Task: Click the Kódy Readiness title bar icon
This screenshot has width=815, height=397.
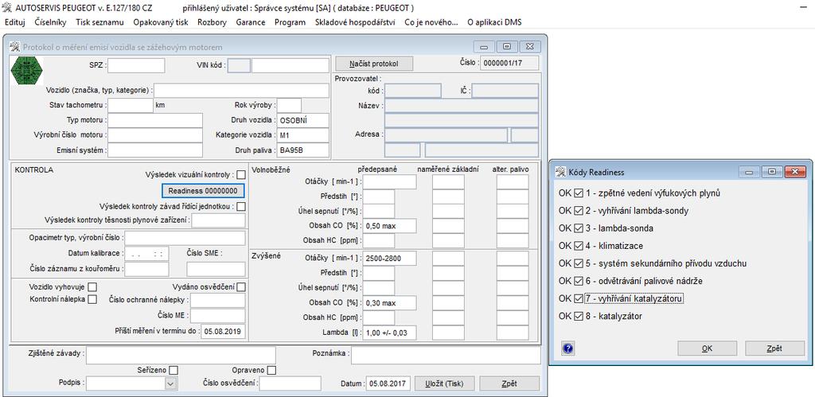Action: tap(561, 172)
